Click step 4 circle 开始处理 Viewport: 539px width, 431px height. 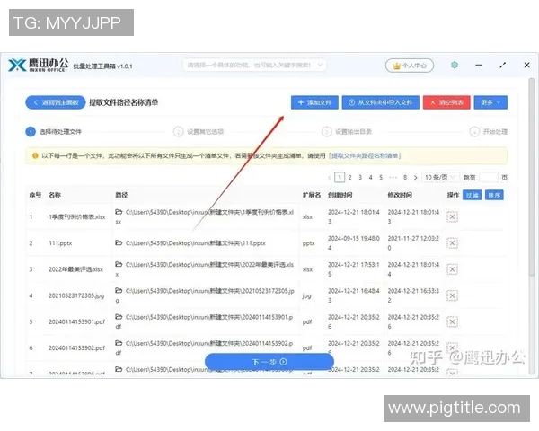pos(474,132)
